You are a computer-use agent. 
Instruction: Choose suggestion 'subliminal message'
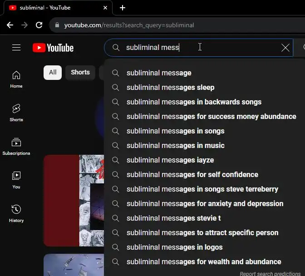click(x=204, y=73)
